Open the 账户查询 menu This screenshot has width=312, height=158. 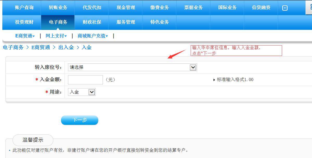24,8
